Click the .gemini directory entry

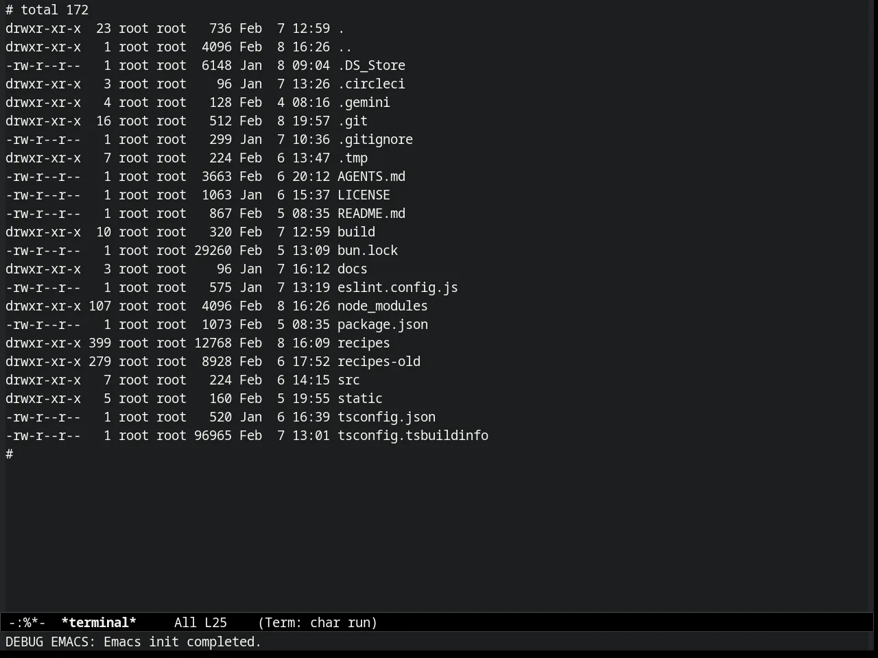point(364,102)
